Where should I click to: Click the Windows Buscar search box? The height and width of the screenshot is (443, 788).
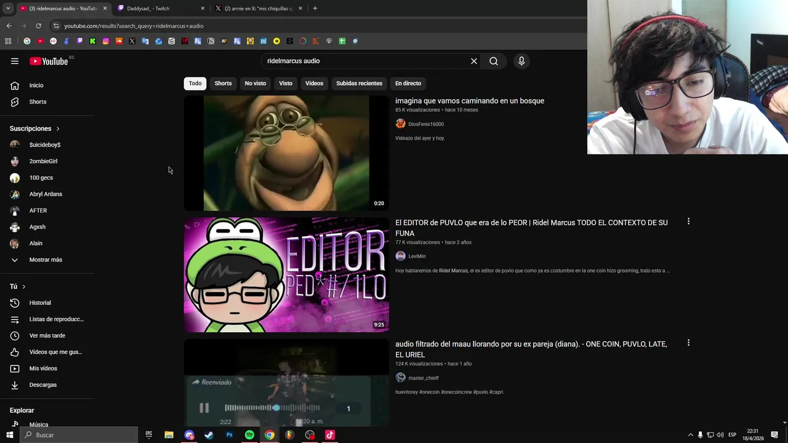[78, 435]
